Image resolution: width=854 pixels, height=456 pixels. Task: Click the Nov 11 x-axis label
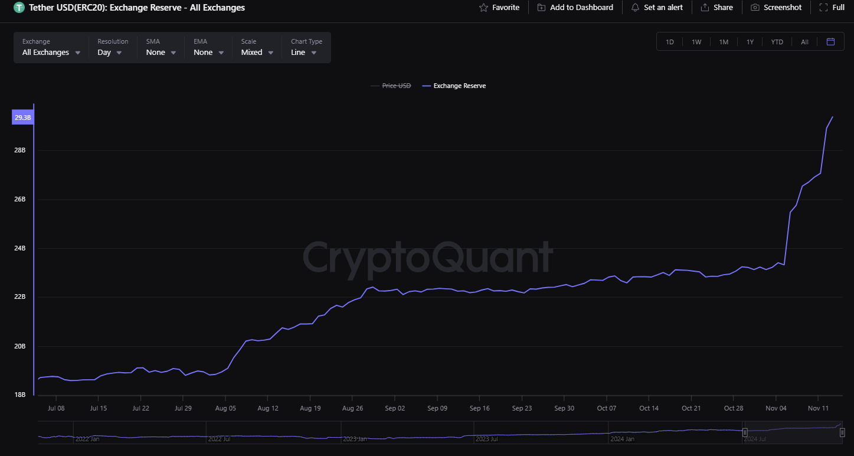tap(818, 408)
